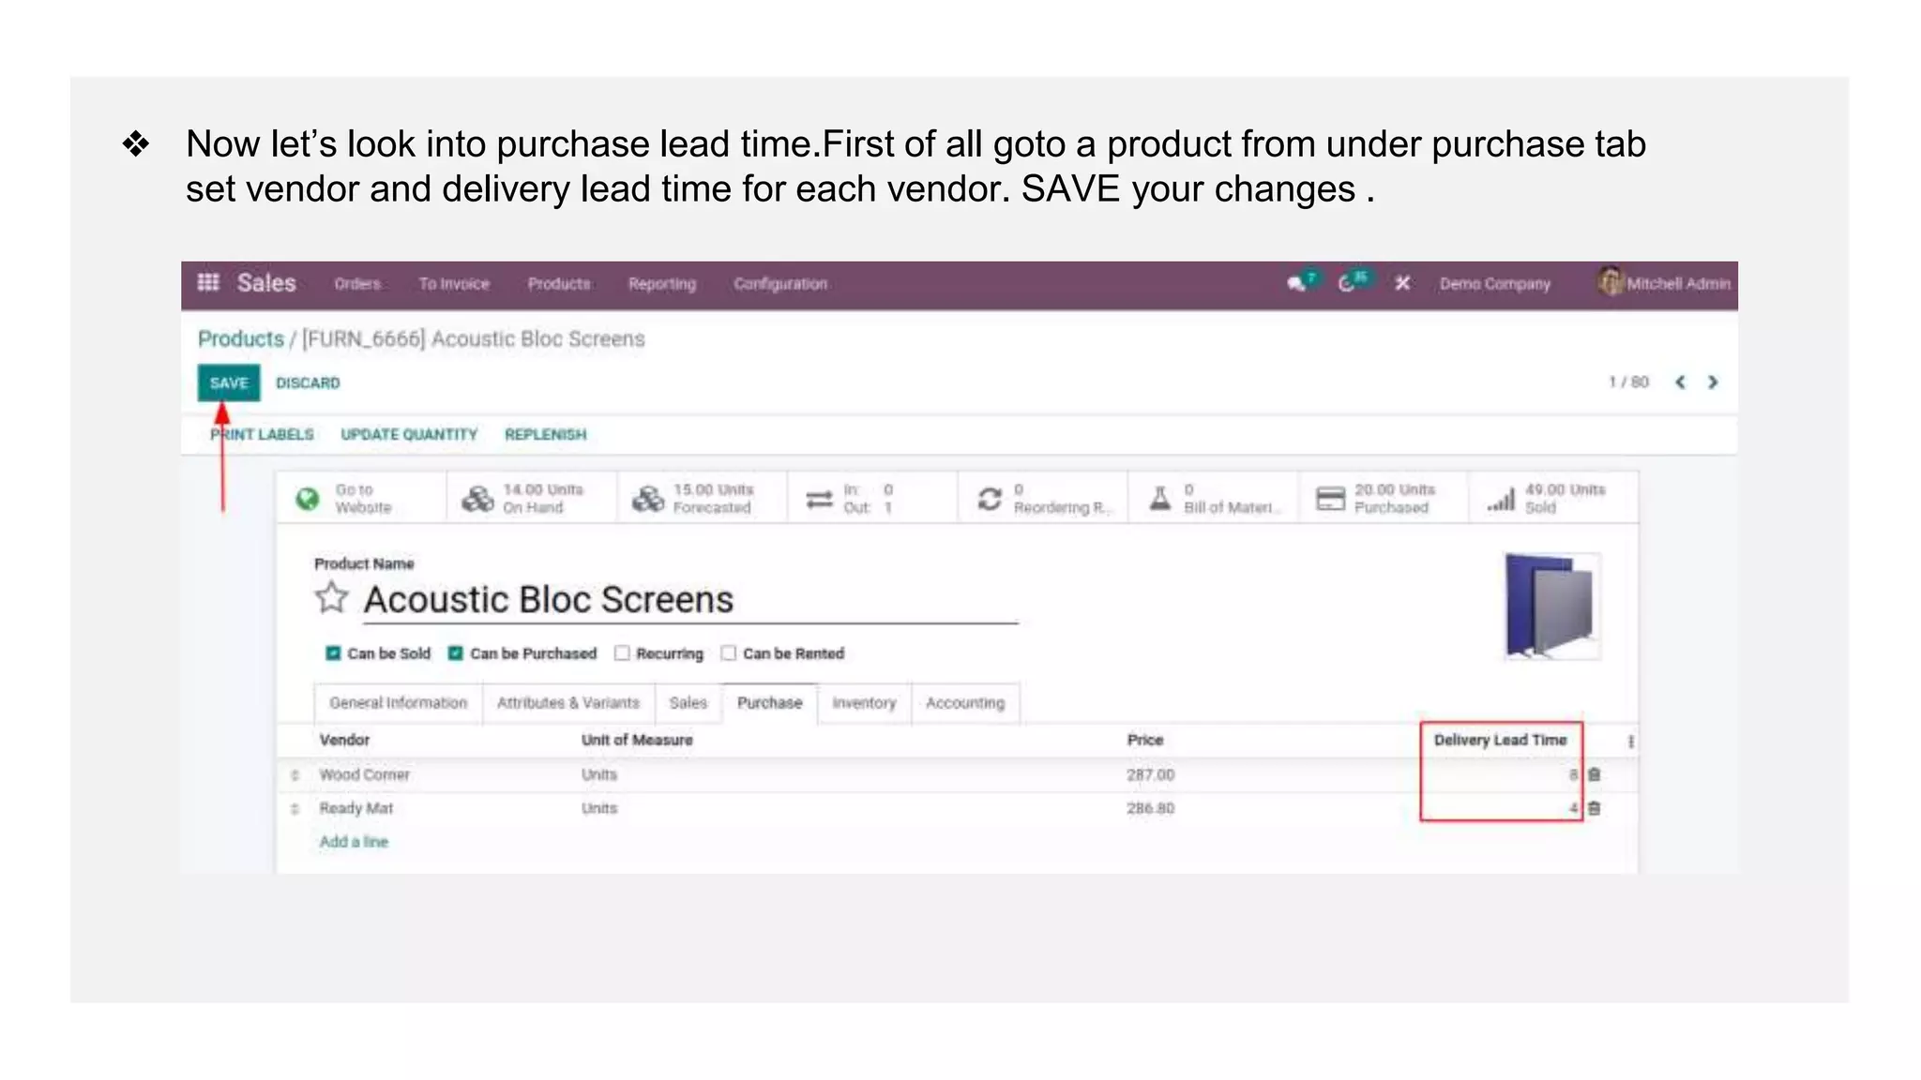The image size is (1921, 1080).
Task: Open Demo Company switcher
Action: tap(1495, 283)
